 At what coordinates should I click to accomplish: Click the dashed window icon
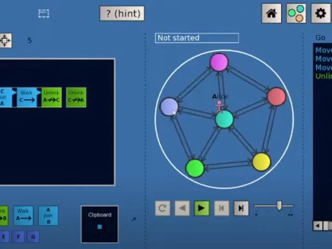44,13
